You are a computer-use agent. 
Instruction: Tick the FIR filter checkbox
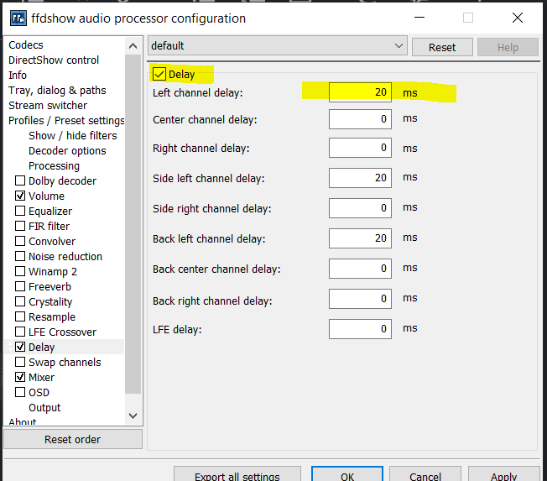coord(20,226)
